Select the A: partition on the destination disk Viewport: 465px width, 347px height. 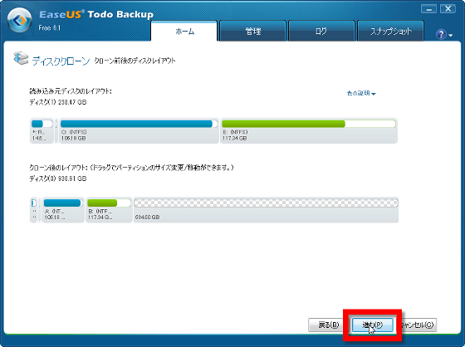tap(63, 210)
